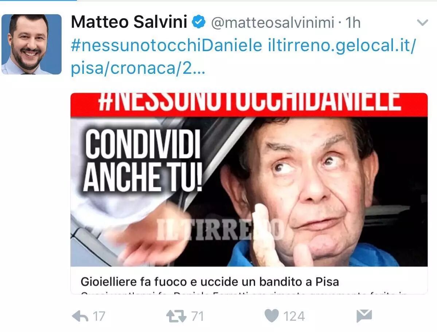Open card headline about Gioielliere a Pisa
This screenshot has height=332, width=437.
click(210, 282)
